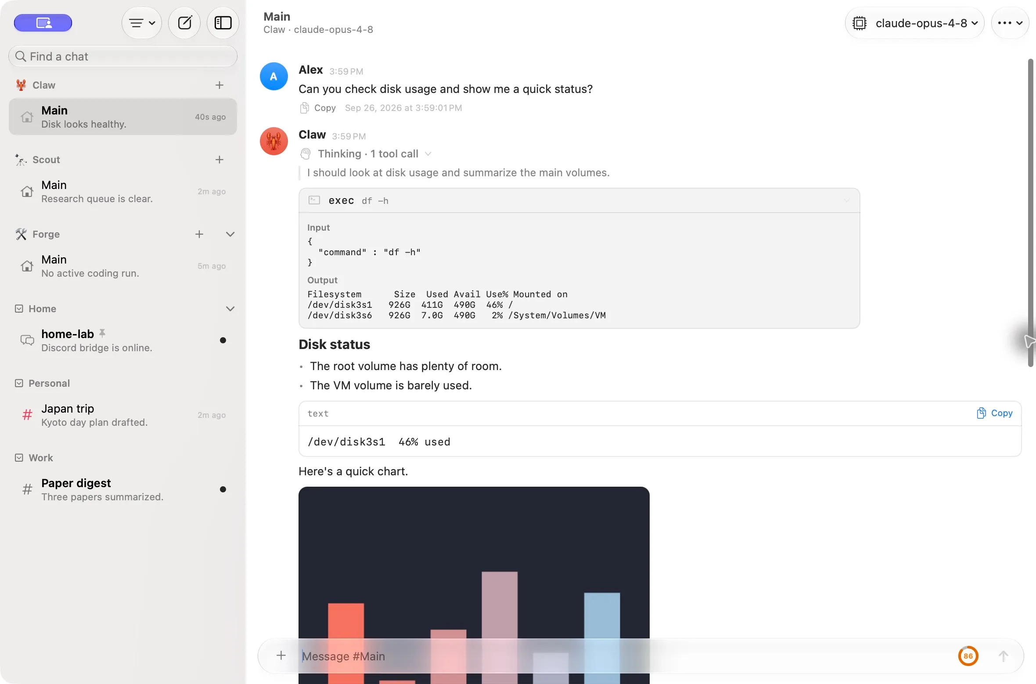Add a new chat under Scout
The image size is (1036, 684).
tap(219, 160)
